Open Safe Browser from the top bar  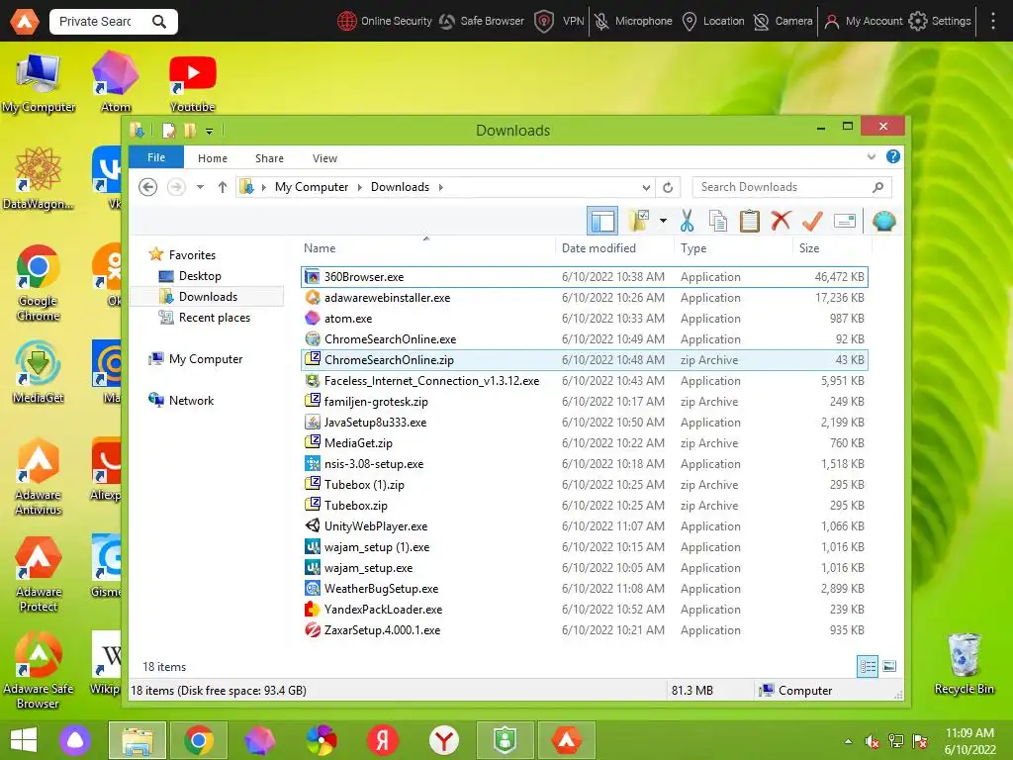click(x=482, y=22)
